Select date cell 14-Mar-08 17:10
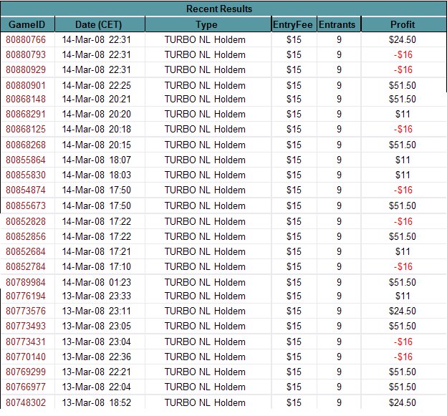 [97, 267]
